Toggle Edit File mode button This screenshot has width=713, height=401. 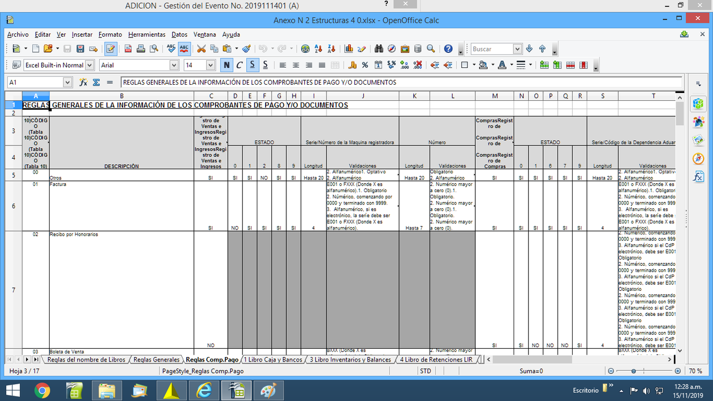point(110,49)
